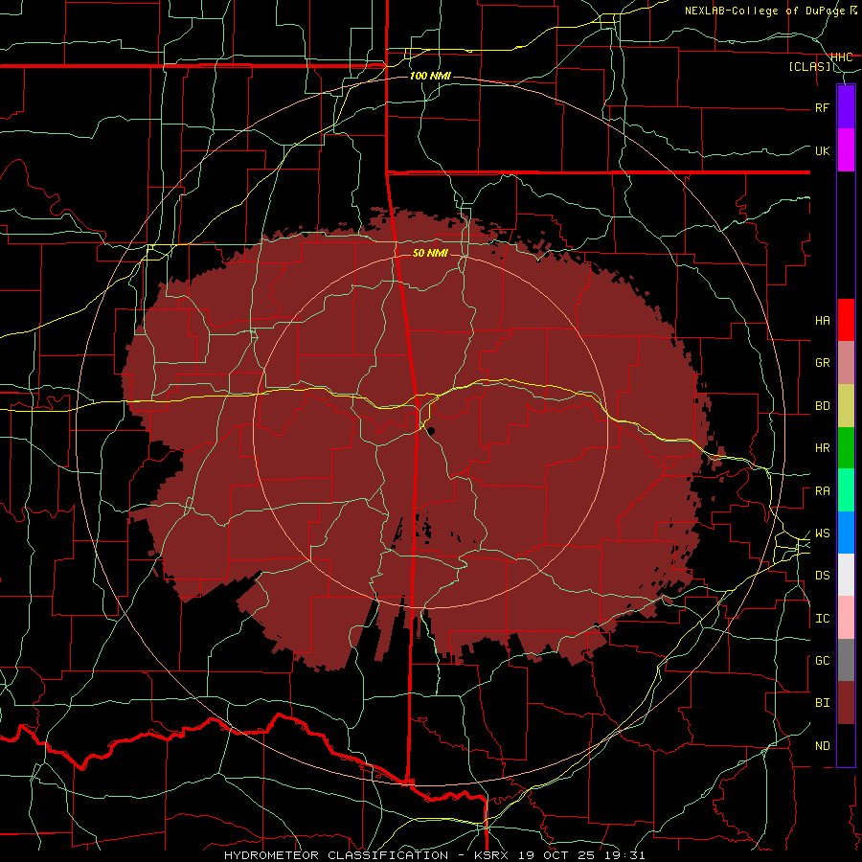The image size is (862, 862).
Task: Click the 50 NMI range ring label
Action: click(x=430, y=253)
